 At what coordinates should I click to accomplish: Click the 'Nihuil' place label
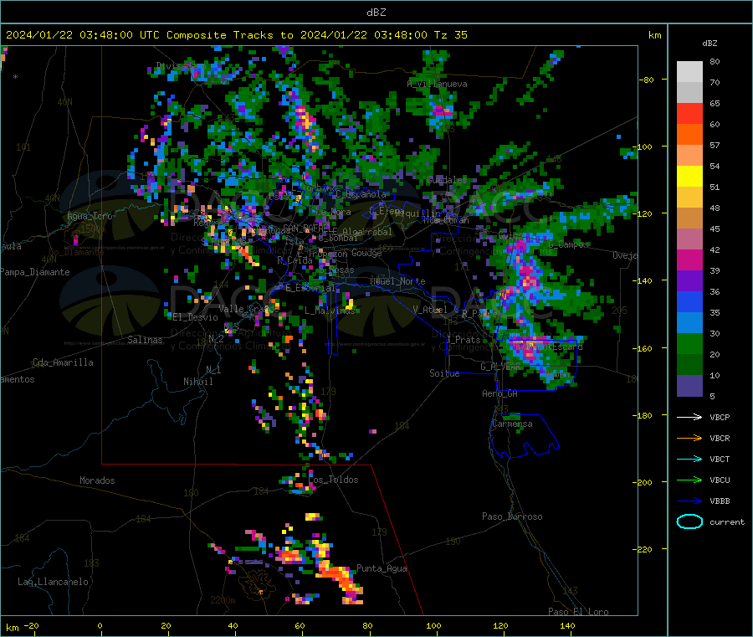click(x=197, y=382)
